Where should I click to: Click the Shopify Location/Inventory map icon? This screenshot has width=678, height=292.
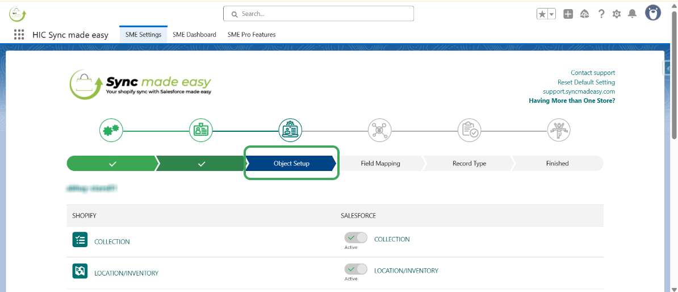click(x=80, y=271)
